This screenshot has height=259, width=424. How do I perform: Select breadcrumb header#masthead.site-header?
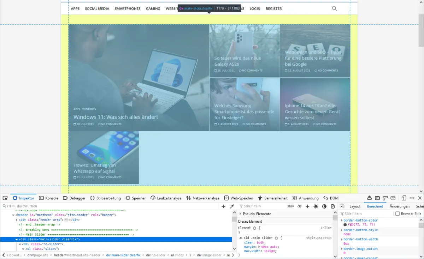tap(77, 255)
